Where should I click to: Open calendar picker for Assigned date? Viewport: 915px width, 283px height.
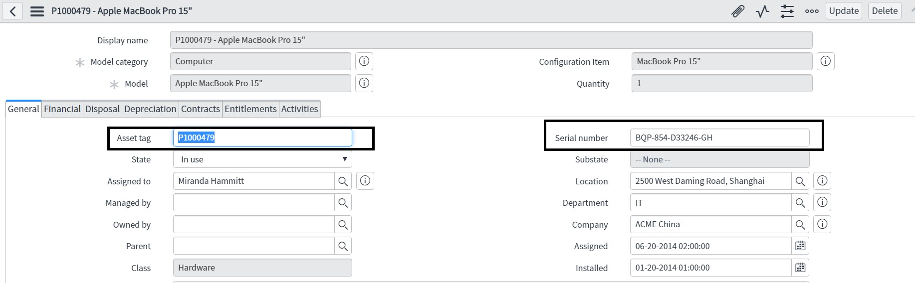point(800,246)
